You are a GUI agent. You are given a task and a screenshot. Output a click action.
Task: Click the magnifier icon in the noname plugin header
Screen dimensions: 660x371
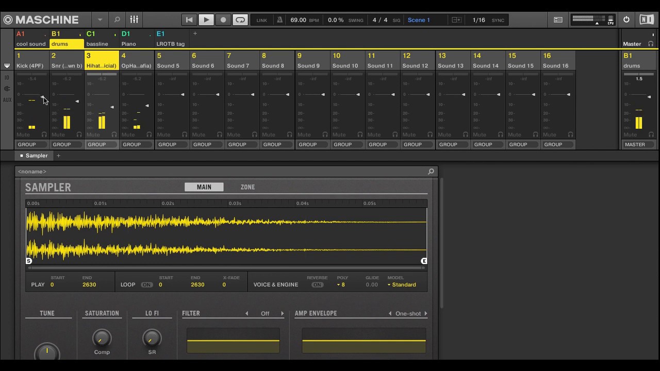coord(431,172)
